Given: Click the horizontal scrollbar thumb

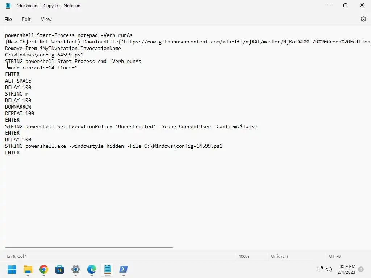Looking at the screenshot, I should click(x=89, y=247).
